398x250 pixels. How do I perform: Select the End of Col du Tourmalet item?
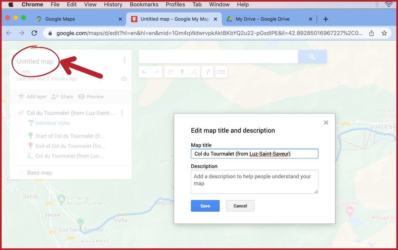pos(70,146)
